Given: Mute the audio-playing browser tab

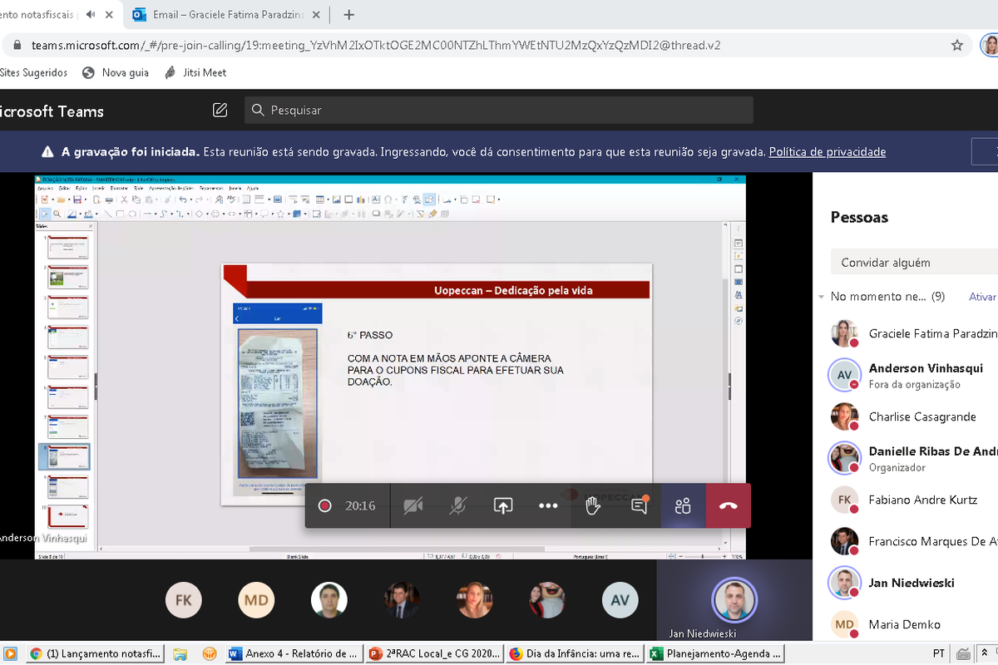Looking at the screenshot, I should coord(91,15).
